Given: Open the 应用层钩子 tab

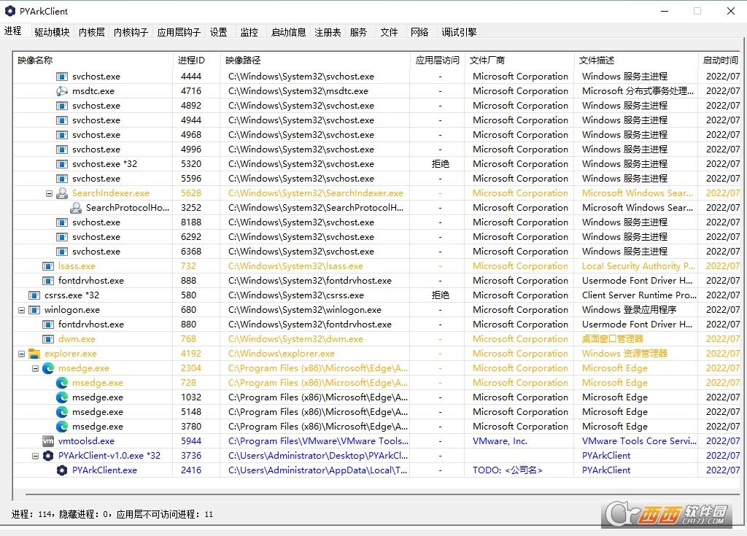Looking at the screenshot, I should coord(179,32).
